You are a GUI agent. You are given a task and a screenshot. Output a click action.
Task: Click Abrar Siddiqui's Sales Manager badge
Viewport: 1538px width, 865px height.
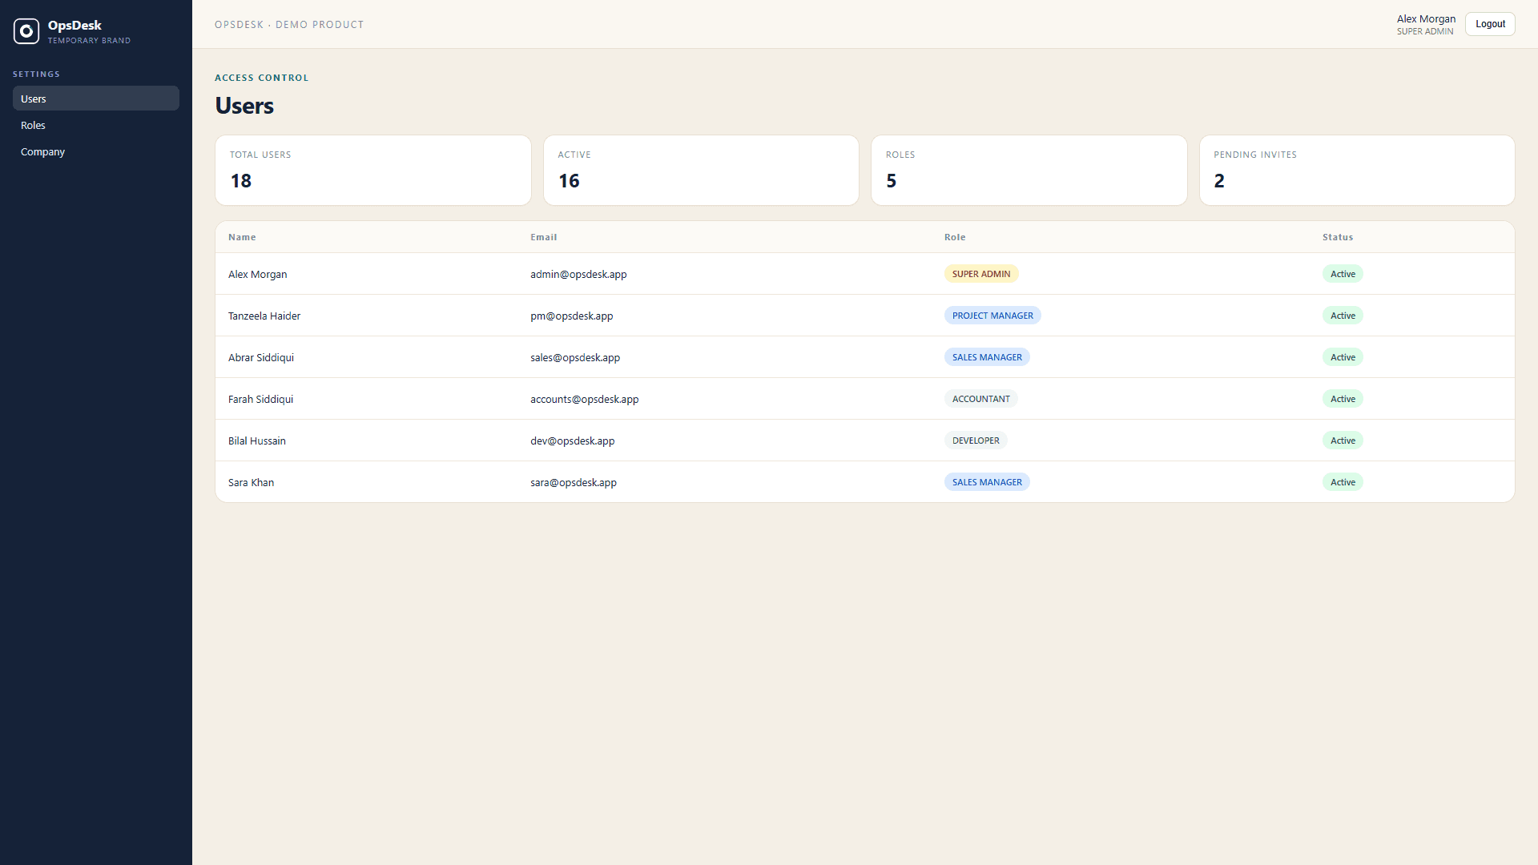pyautogui.click(x=987, y=357)
